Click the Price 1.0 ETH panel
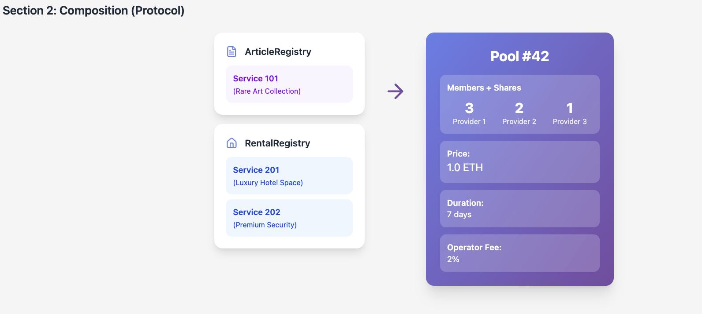Image resolution: width=702 pixels, height=314 pixels. tap(519, 162)
